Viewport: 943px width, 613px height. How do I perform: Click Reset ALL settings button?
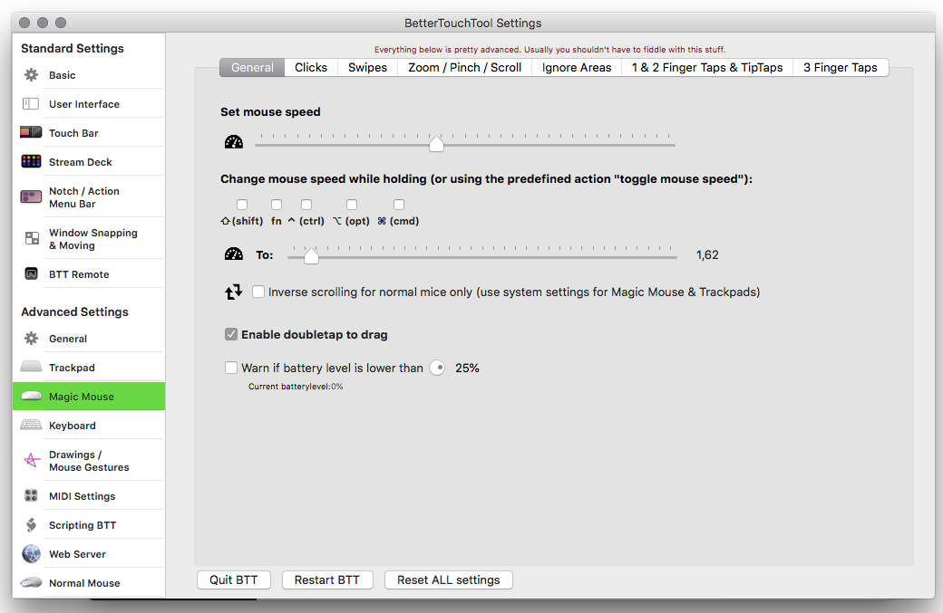[448, 580]
